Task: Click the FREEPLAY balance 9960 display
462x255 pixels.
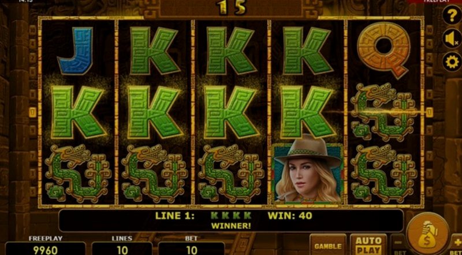Action: coord(46,250)
